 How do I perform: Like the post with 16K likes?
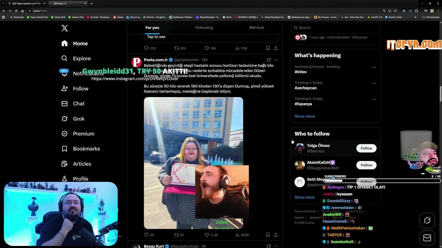(210, 48)
